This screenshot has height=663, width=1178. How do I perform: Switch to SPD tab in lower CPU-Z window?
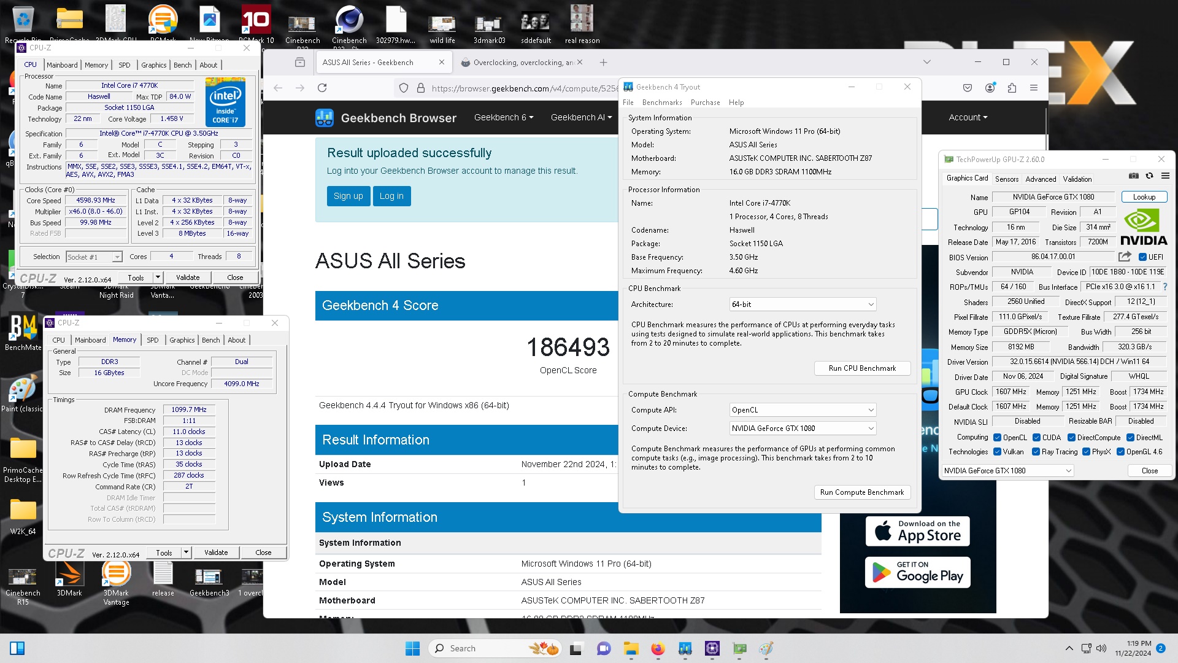point(152,340)
